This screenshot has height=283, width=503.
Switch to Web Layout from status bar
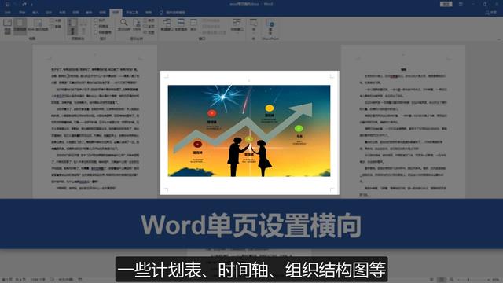click(x=452, y=280)
